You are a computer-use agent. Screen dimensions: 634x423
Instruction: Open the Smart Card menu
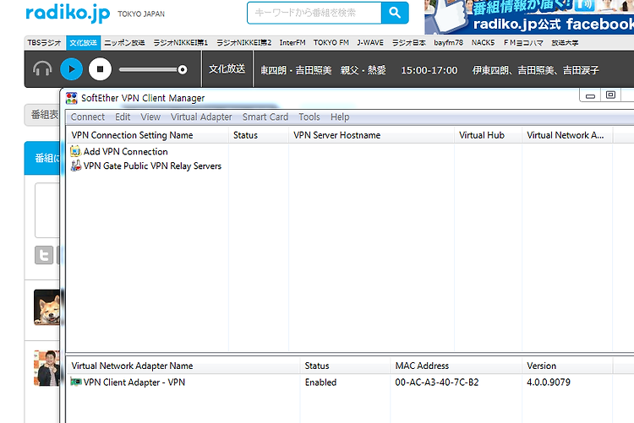[265, 117]
